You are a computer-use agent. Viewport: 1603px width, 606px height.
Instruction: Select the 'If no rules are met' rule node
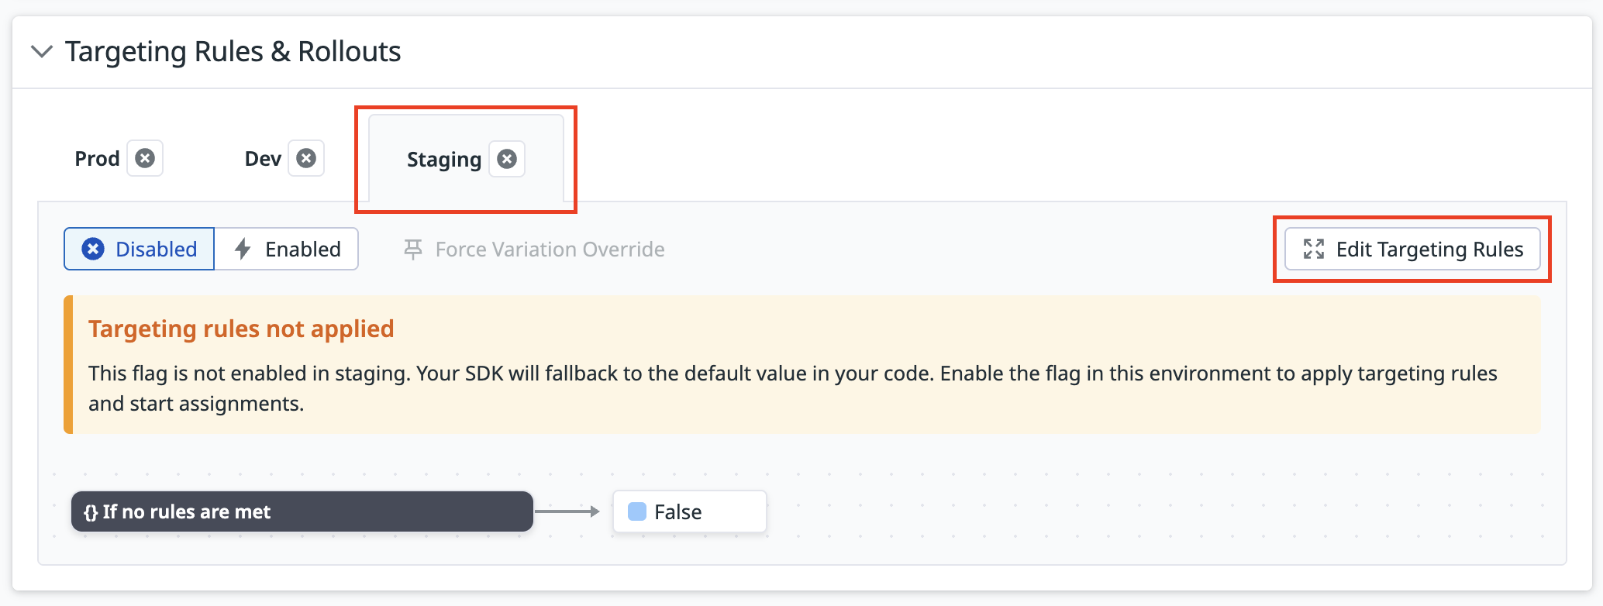(x=302, y=511)
